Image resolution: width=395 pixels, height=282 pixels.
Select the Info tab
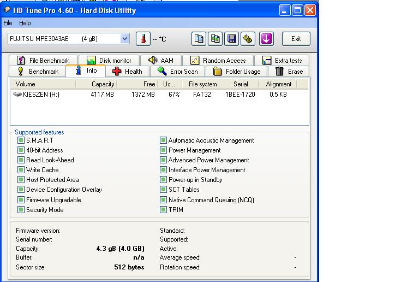pyautogui.click(x=86, y=70)
